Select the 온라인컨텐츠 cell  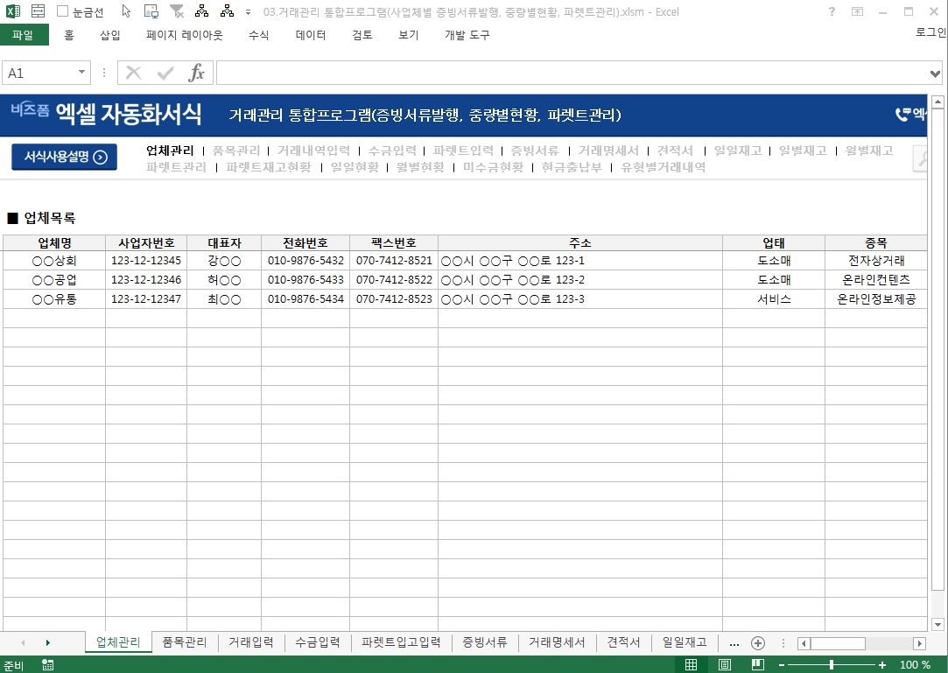(876, 280)
